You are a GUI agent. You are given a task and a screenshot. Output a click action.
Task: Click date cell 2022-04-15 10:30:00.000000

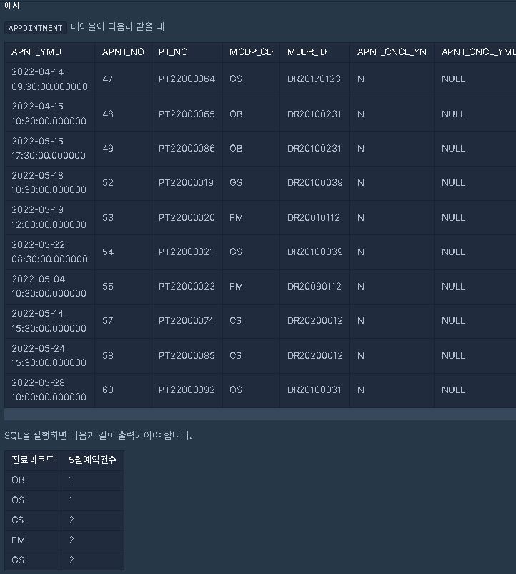point(49,114)
